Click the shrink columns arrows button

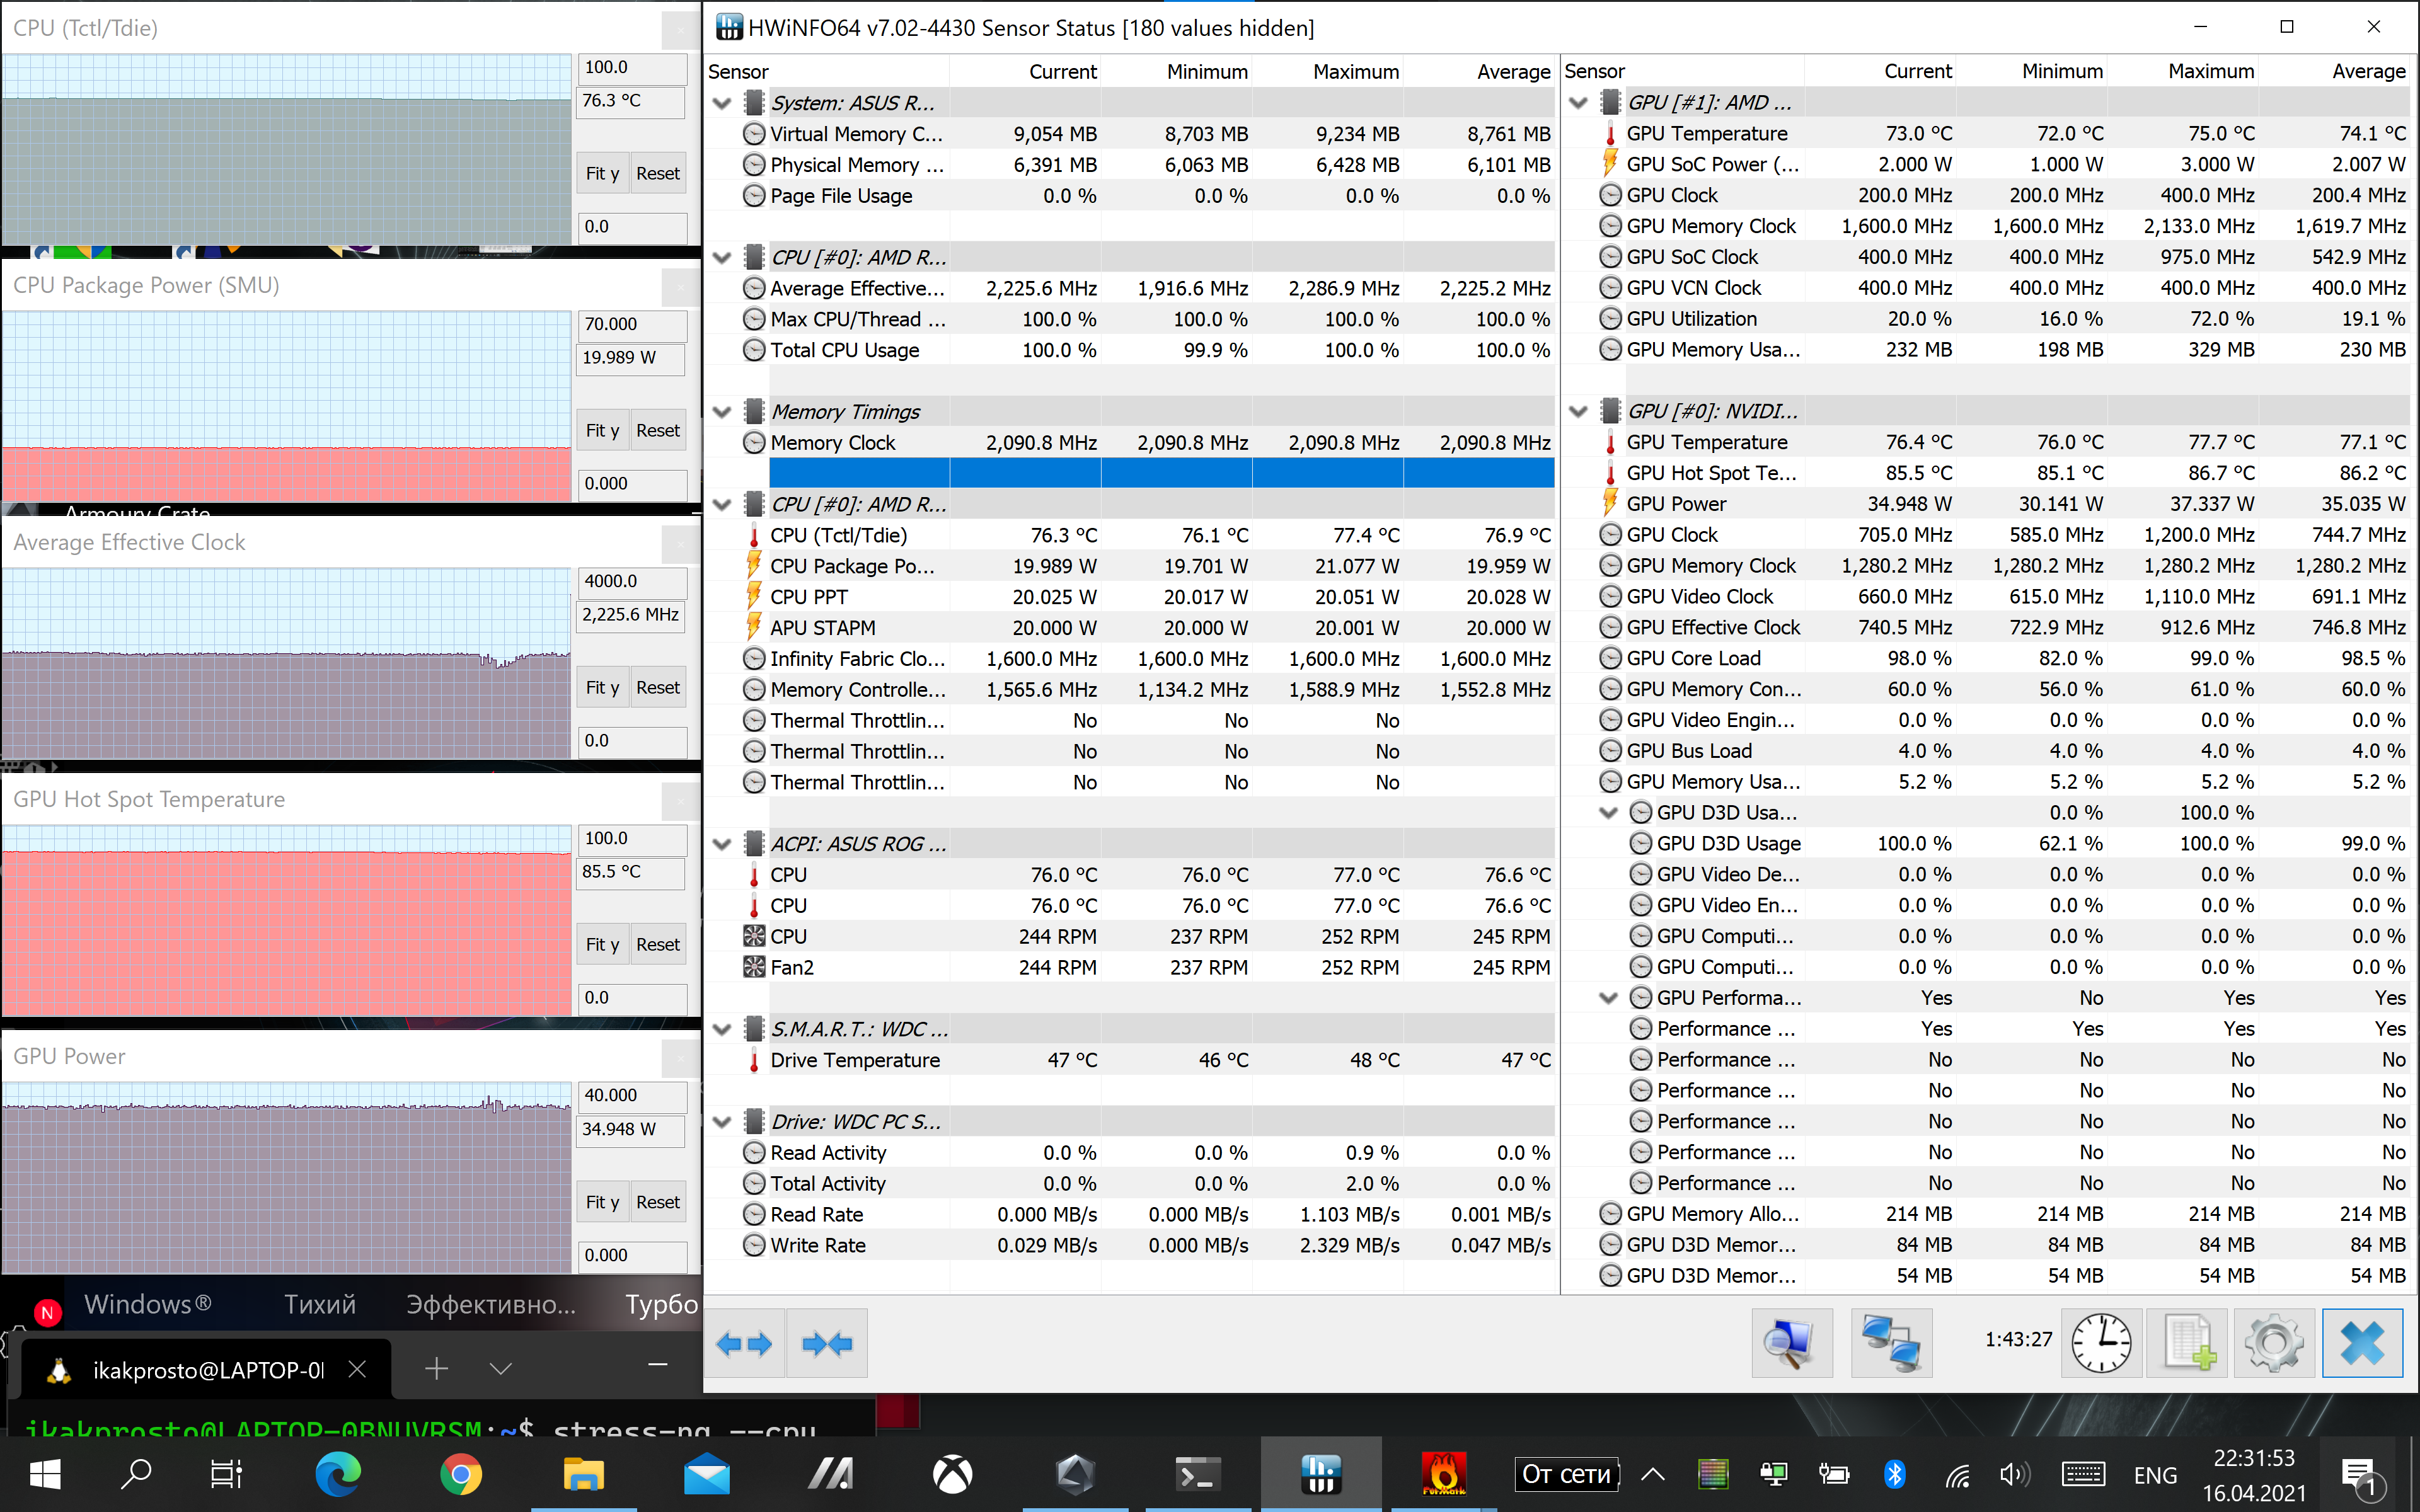827,1343
